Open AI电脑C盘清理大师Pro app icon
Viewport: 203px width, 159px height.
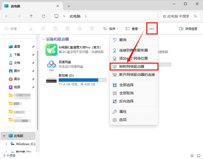51,50
